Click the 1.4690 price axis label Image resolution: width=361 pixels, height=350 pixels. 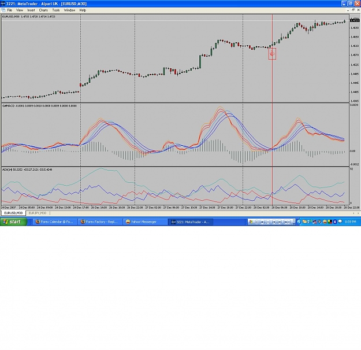(355, 28)
